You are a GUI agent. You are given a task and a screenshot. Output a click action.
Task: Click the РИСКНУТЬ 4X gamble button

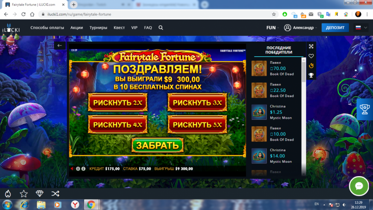(x=118, y=125)
